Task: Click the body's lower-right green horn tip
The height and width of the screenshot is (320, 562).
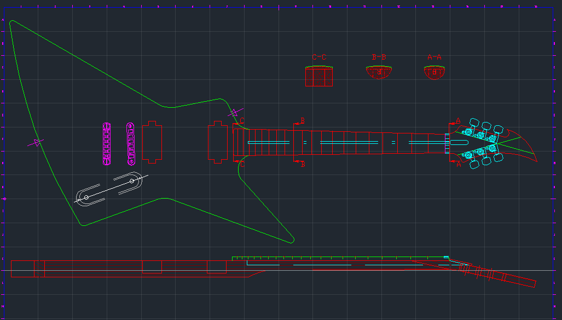Action: coord(292,240)
